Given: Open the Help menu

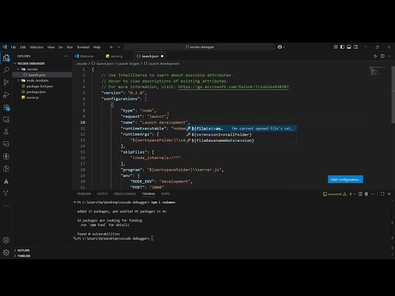Looking at the screenshot, I should 97,47.
